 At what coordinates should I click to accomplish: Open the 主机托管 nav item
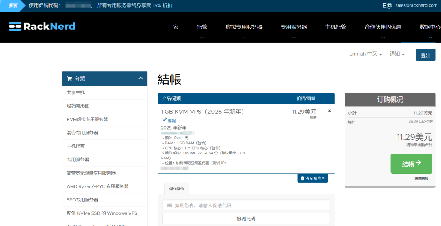click(336, 27)
